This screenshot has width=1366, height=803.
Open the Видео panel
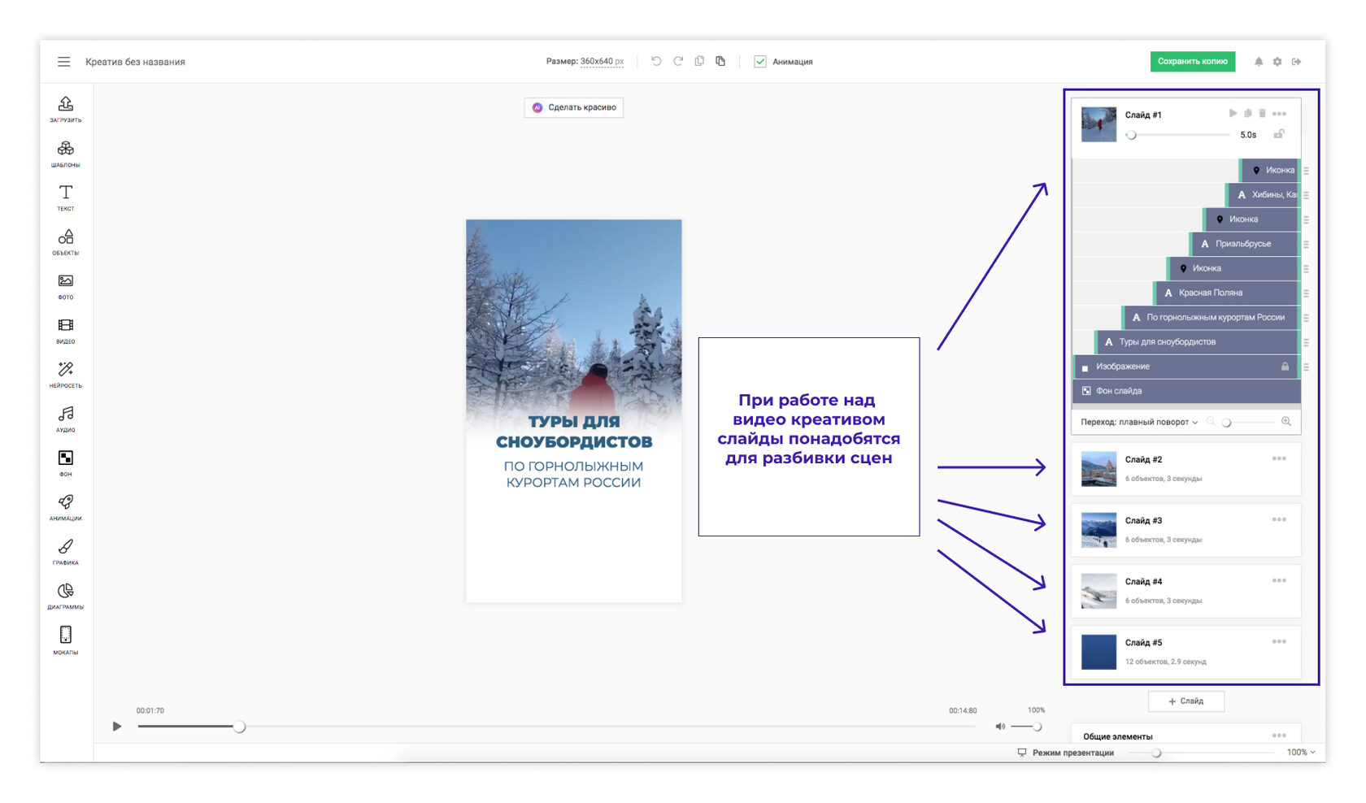pos(66,331)
